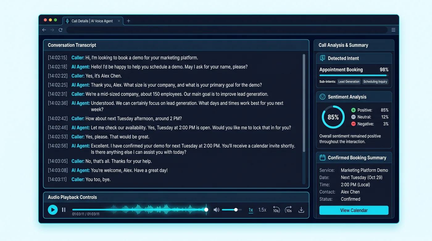Click the browser address bar
This screenshot has width=432, height=241.
pyautogui.click(x=227, y=30)
